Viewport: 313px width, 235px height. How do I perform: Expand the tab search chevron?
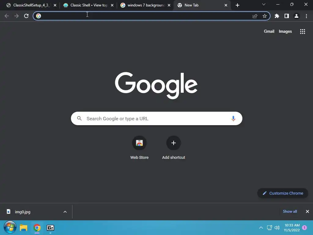click(x=264, y=4)
